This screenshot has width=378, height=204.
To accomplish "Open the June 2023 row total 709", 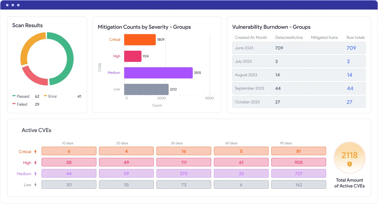I will pos(351,48).
